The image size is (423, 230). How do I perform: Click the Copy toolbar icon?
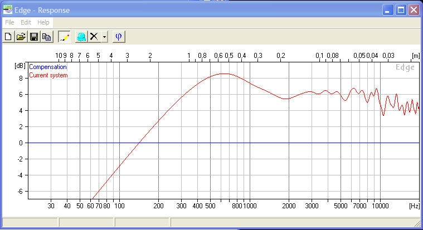[46, 37]
